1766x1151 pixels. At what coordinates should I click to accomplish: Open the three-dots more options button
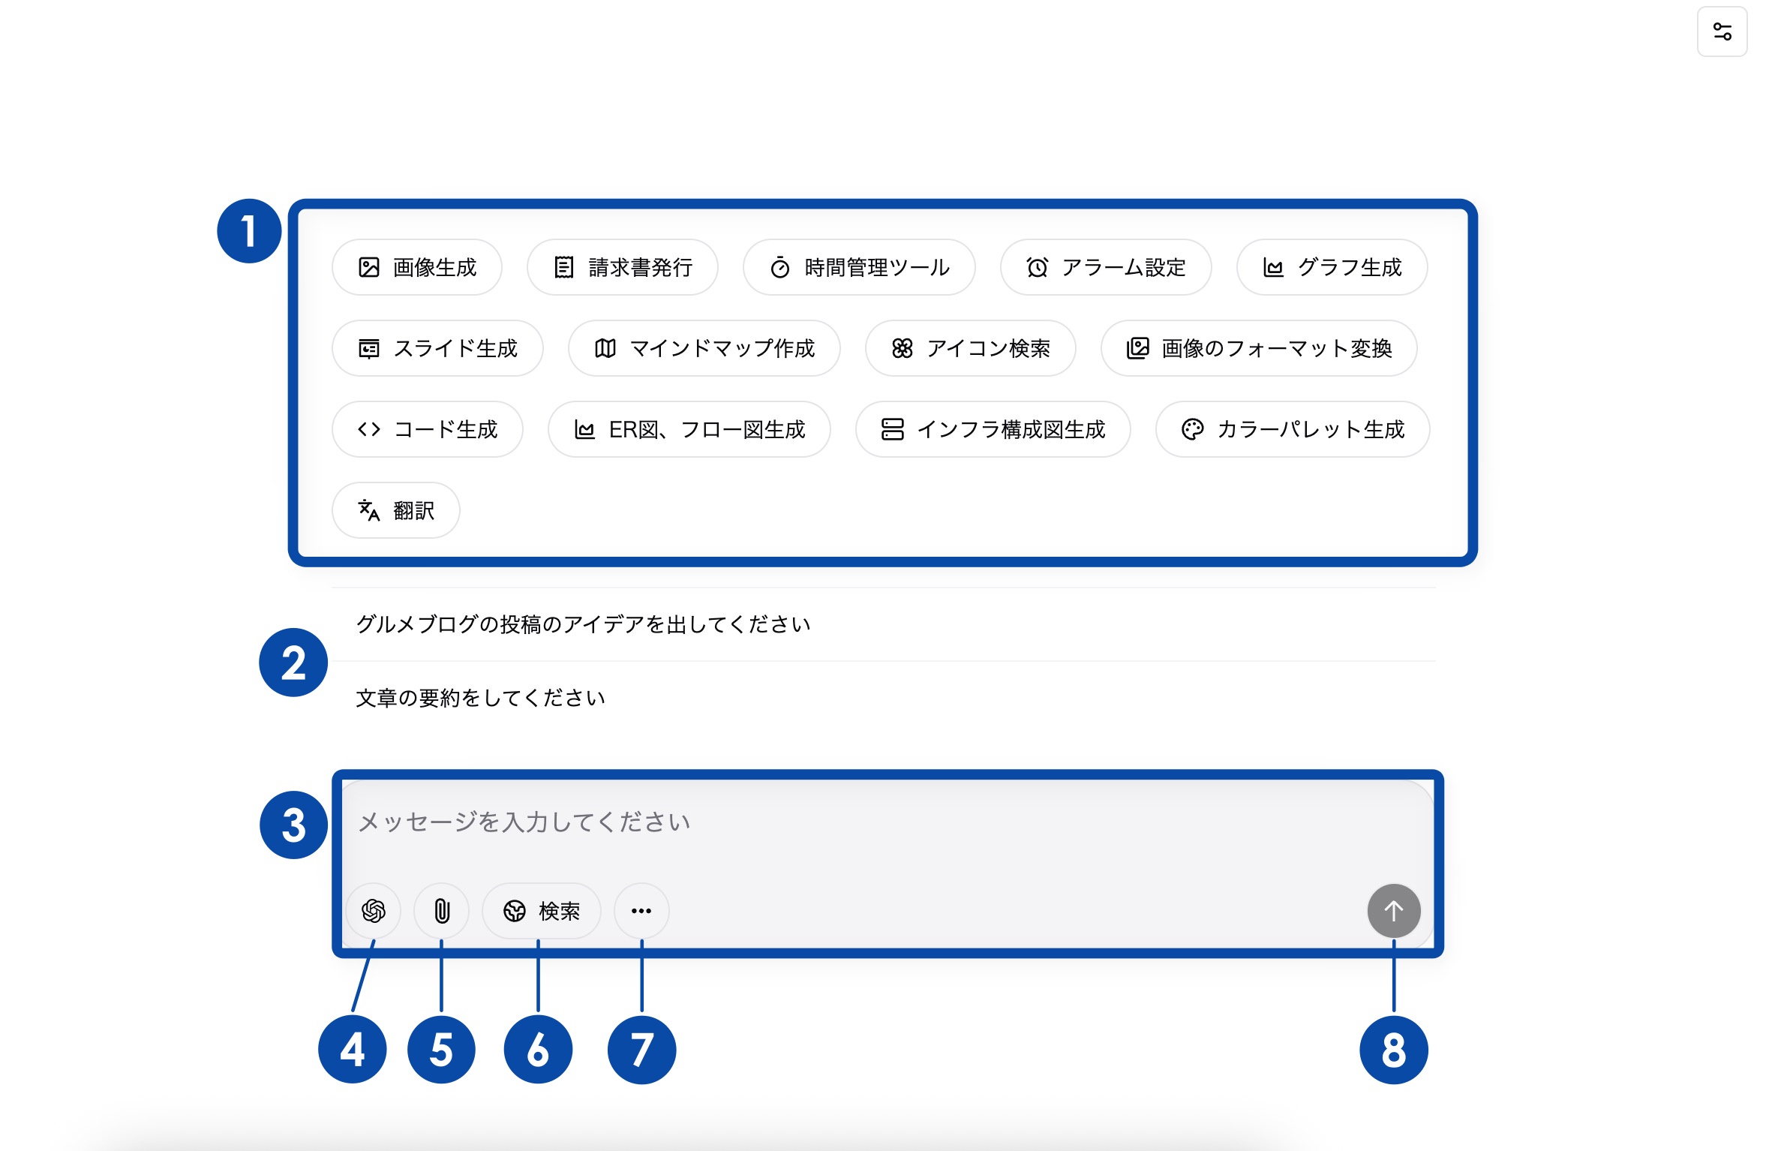(x=641, y=911)
